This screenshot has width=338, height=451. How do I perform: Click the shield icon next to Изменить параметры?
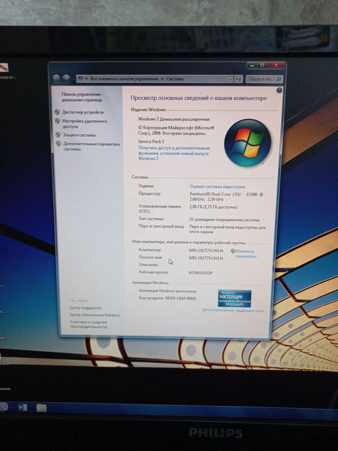pyautogui.click(x=233, y=251)
